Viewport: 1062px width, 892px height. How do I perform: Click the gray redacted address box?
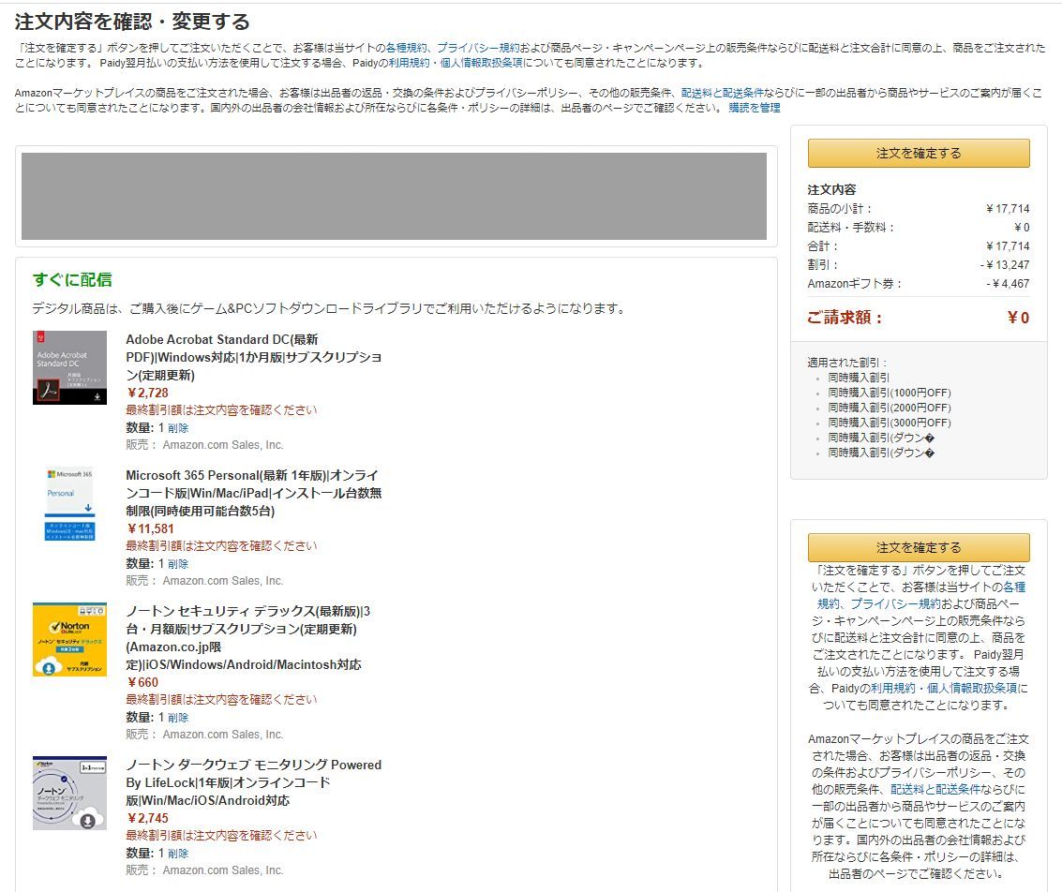[395, 196]
